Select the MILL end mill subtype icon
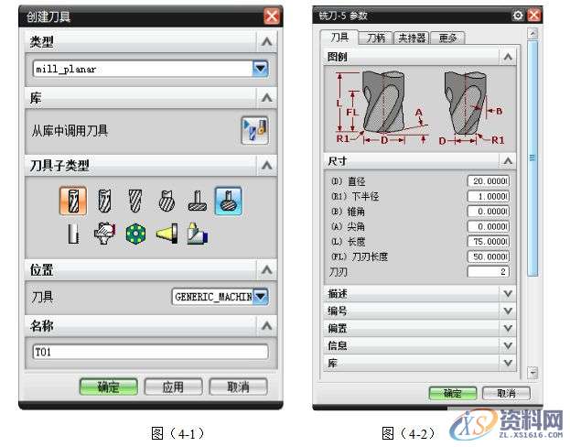 (x=73, y=201)
